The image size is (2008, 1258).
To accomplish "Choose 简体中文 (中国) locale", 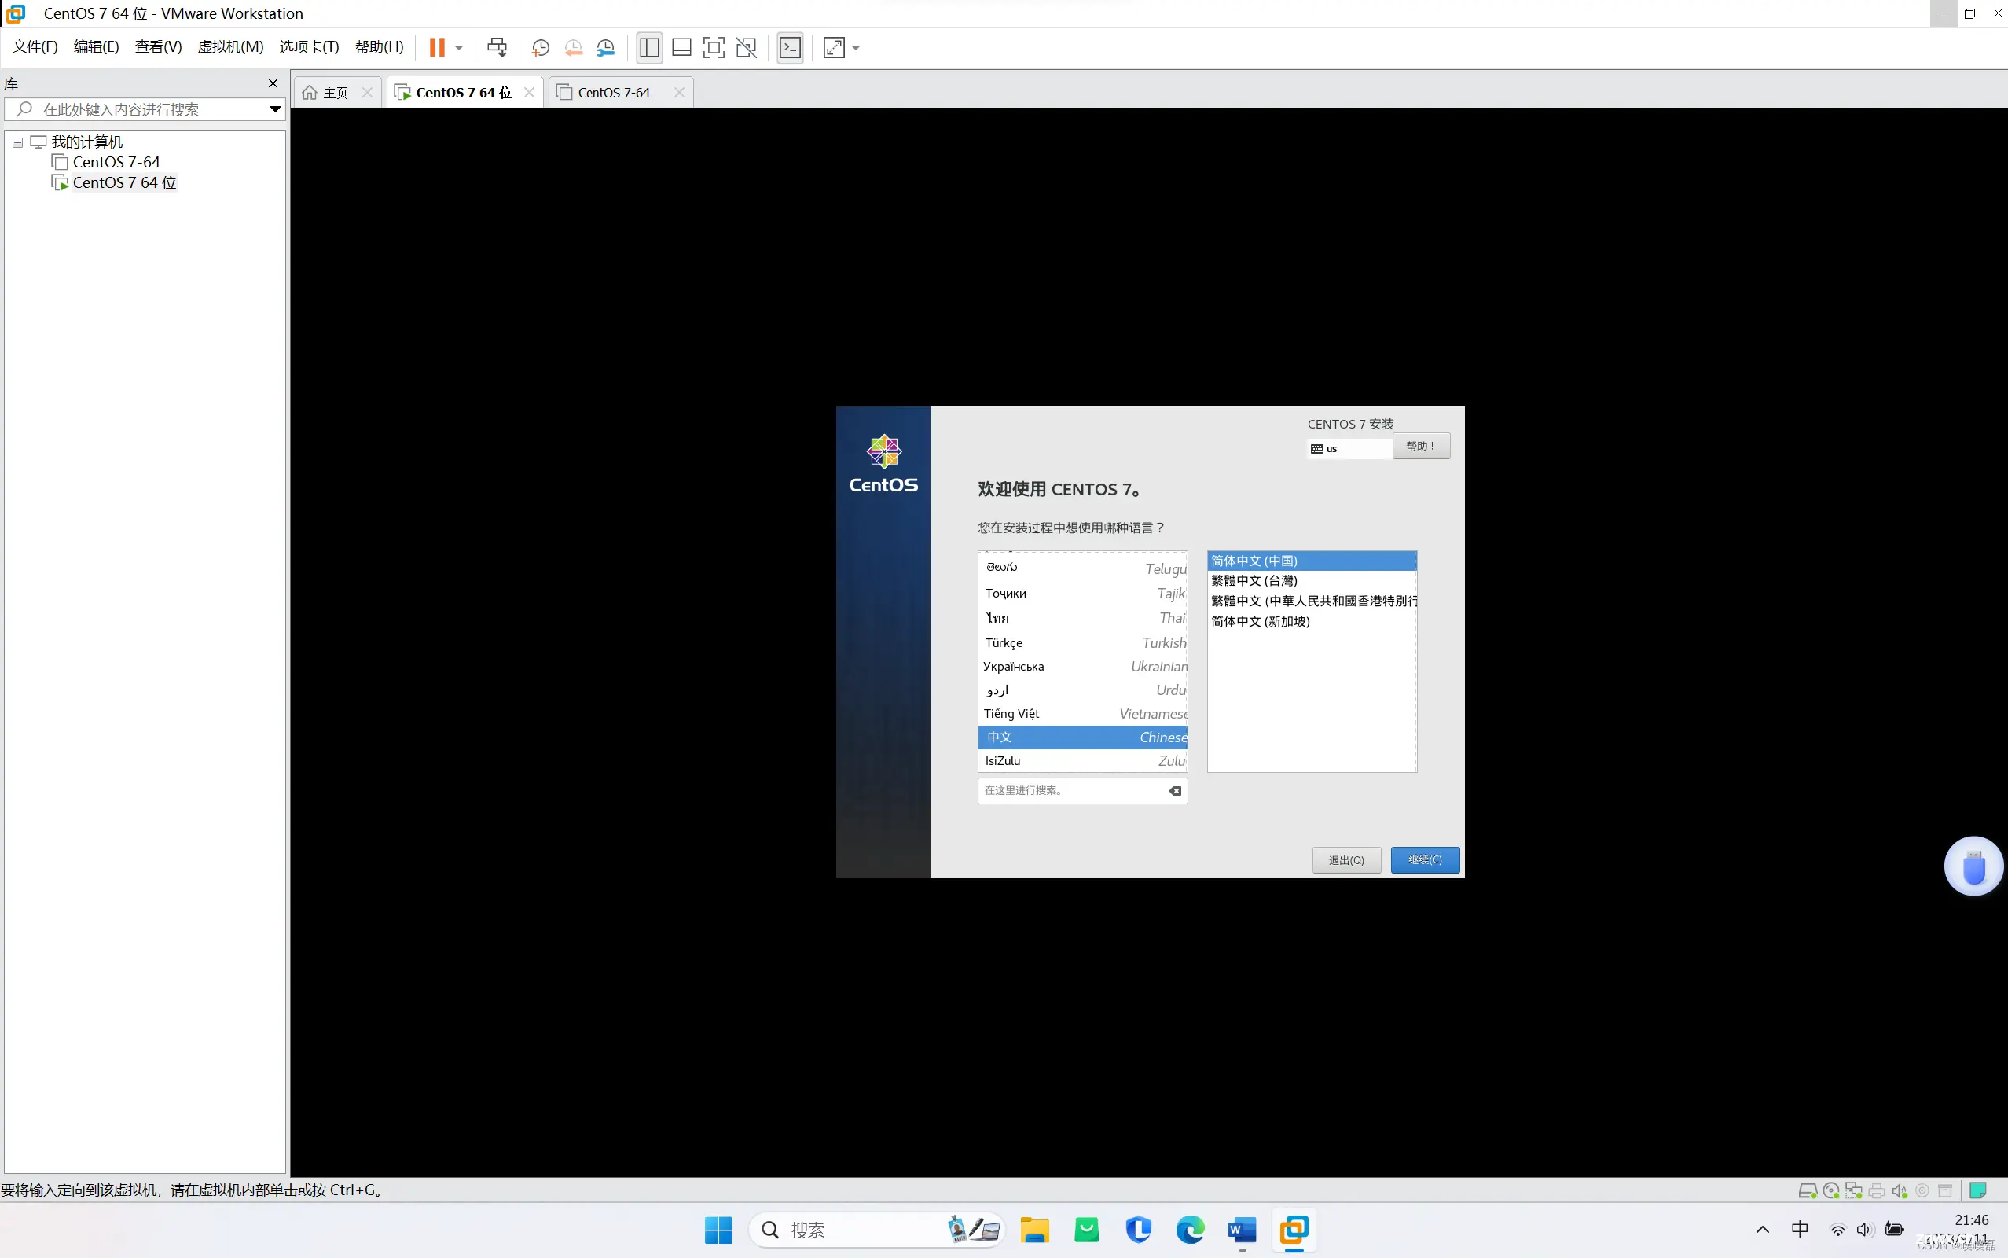I will [1312, 561].
